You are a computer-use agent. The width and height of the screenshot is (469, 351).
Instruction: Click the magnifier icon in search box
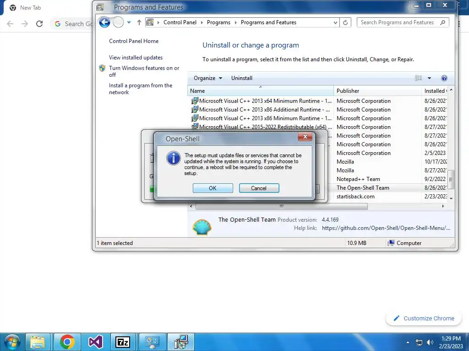coord(443,22)
